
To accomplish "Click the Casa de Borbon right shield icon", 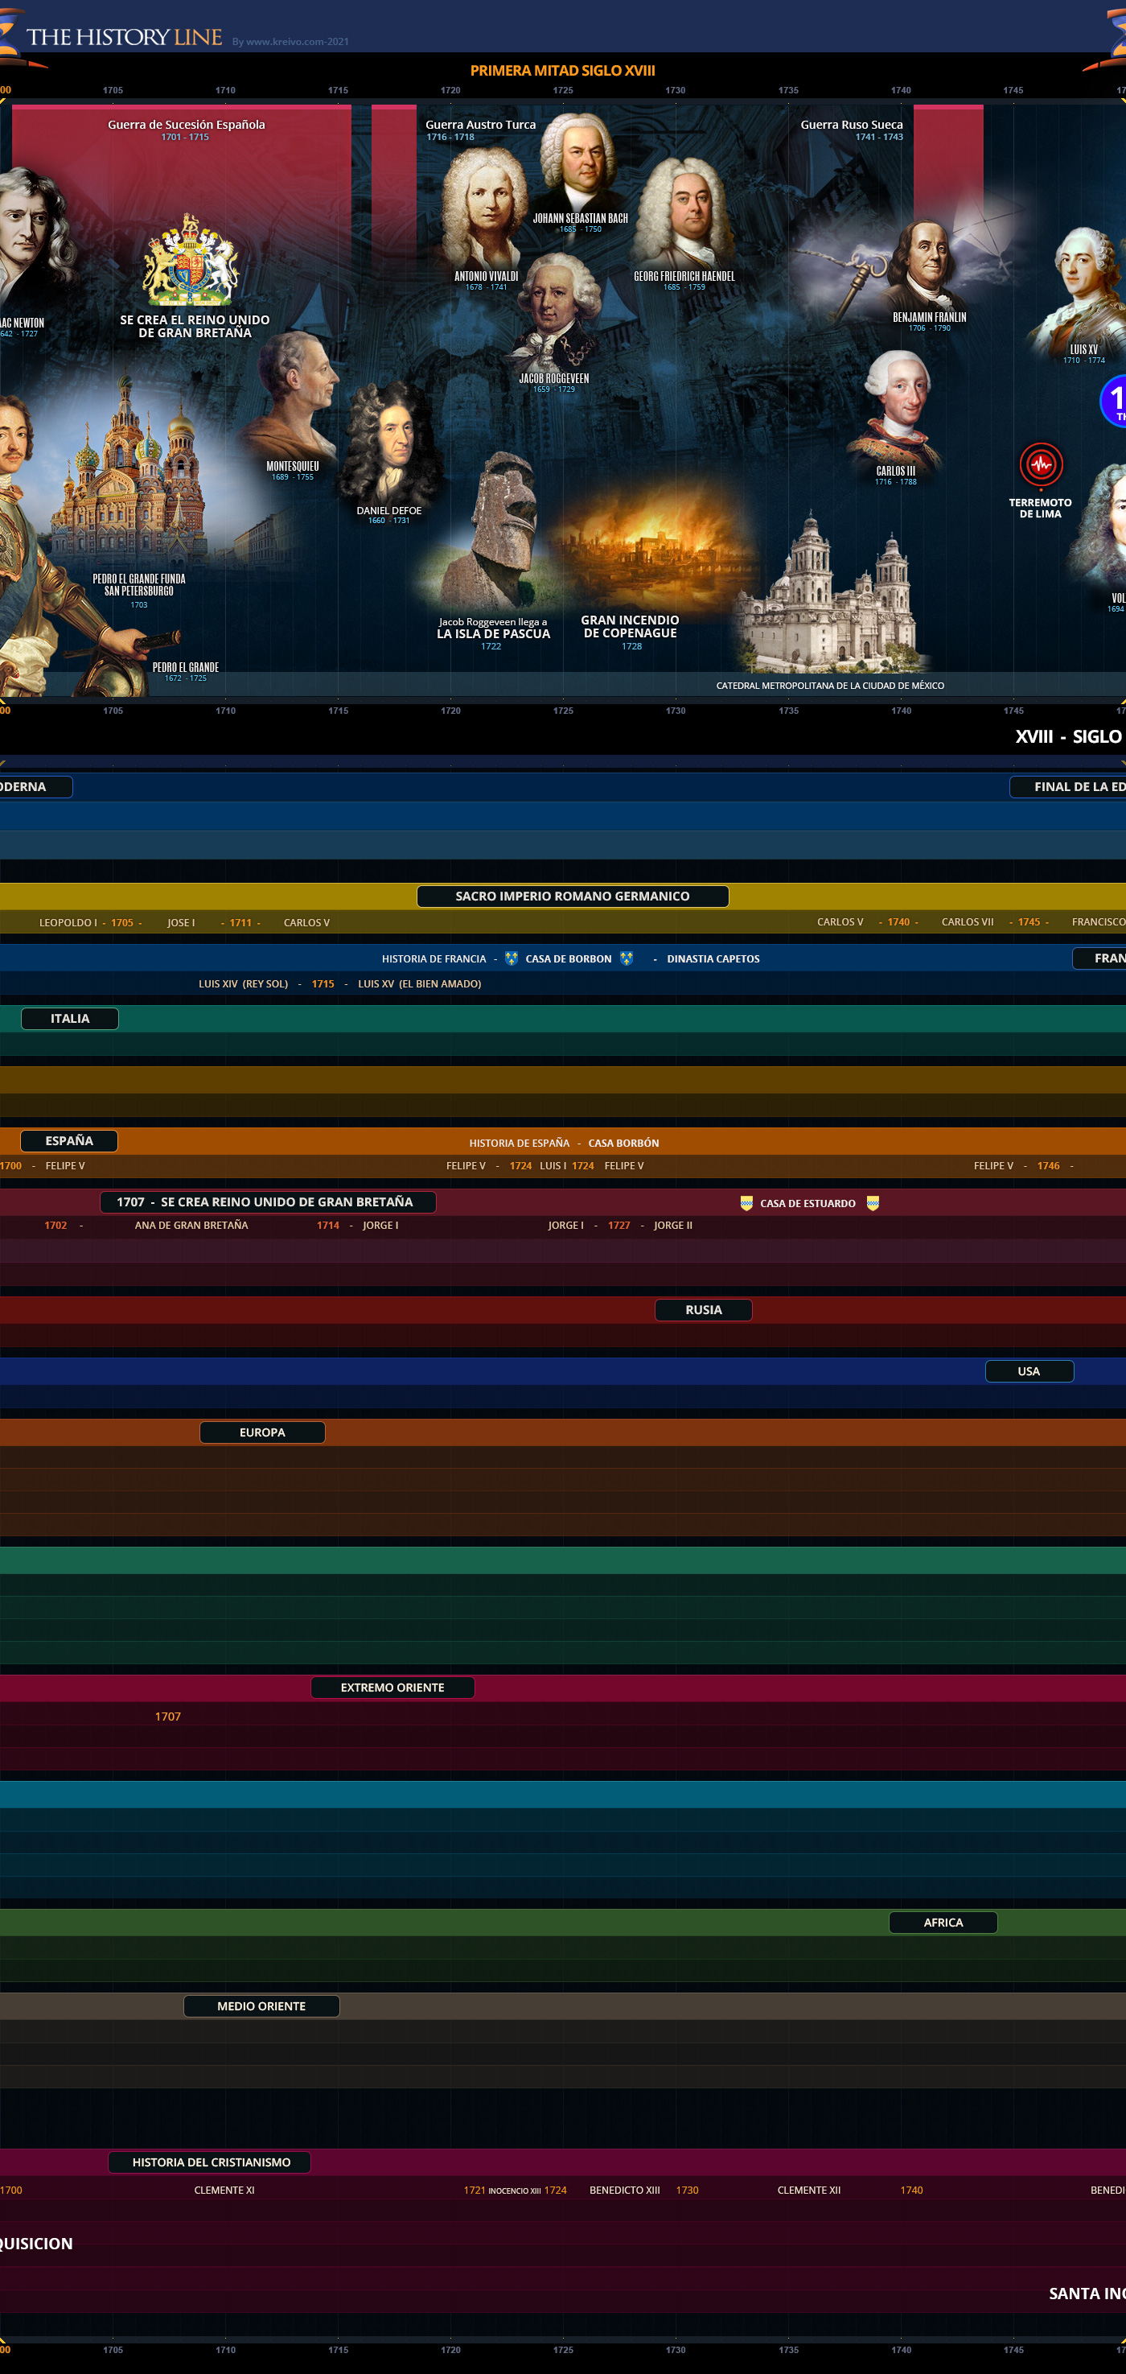I will click(x=626, y=958).
